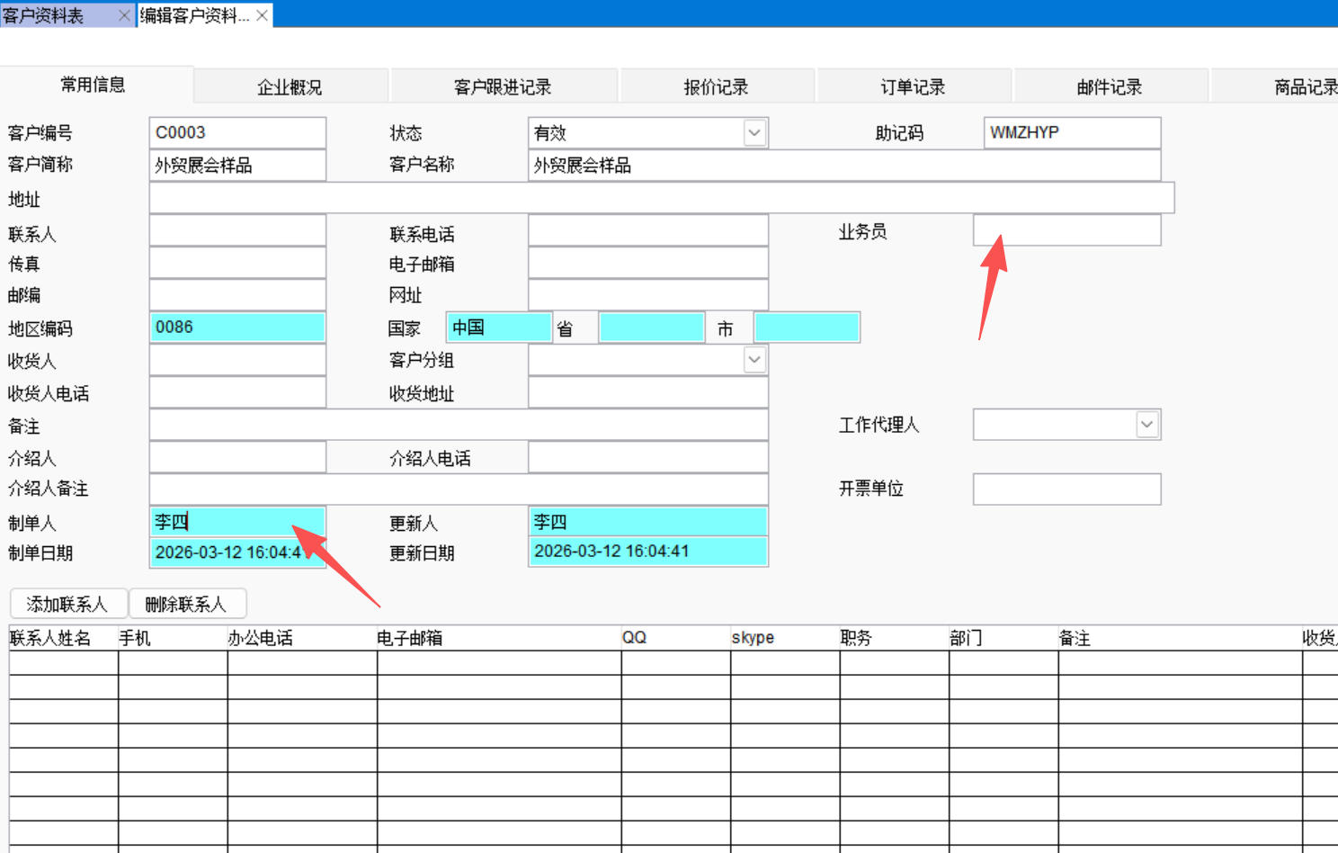Select the 订单记录 tab
1338x853 pixels.
[x=913, y=87]
